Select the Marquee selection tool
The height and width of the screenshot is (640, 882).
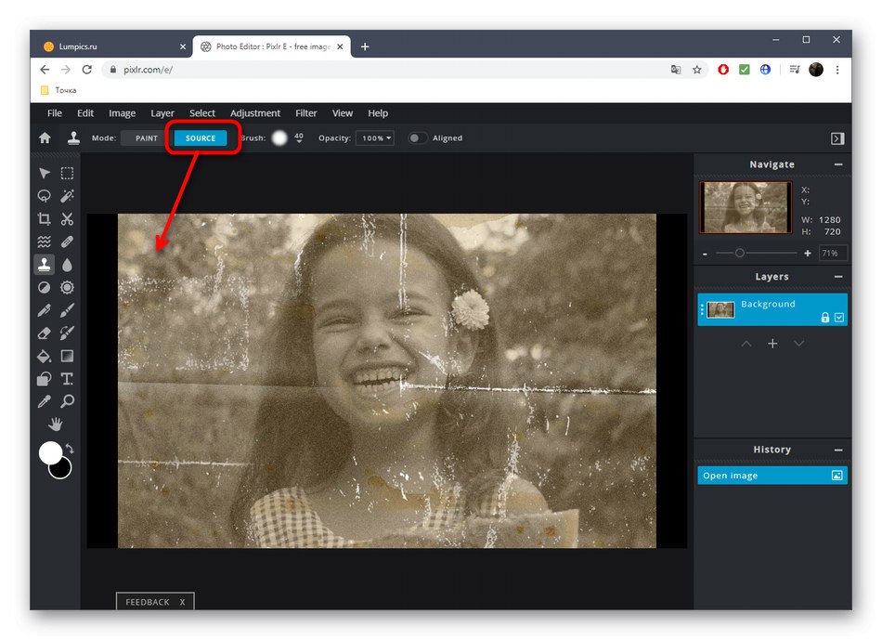pyautogui.click(x=67, y=173)
